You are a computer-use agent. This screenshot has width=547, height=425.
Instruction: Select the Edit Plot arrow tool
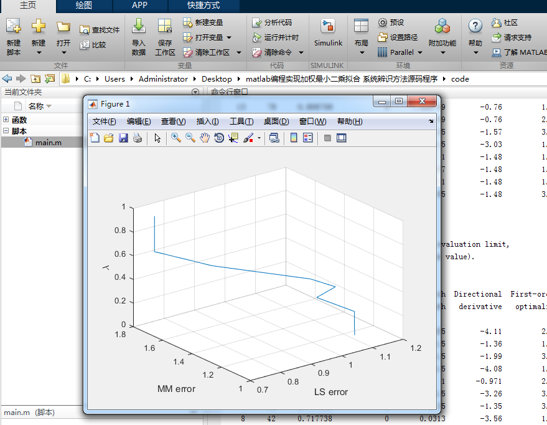[x=157, y=138]
